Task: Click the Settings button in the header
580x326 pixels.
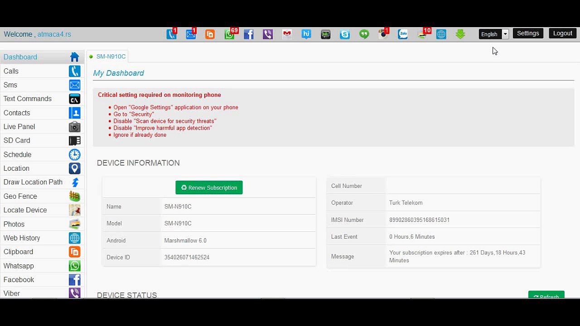Action: tap(528, 34)
